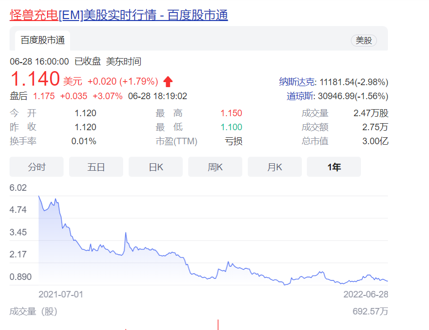Click the current price 1.140
This screenshot has height=330, width=429.
coord(35,80)
